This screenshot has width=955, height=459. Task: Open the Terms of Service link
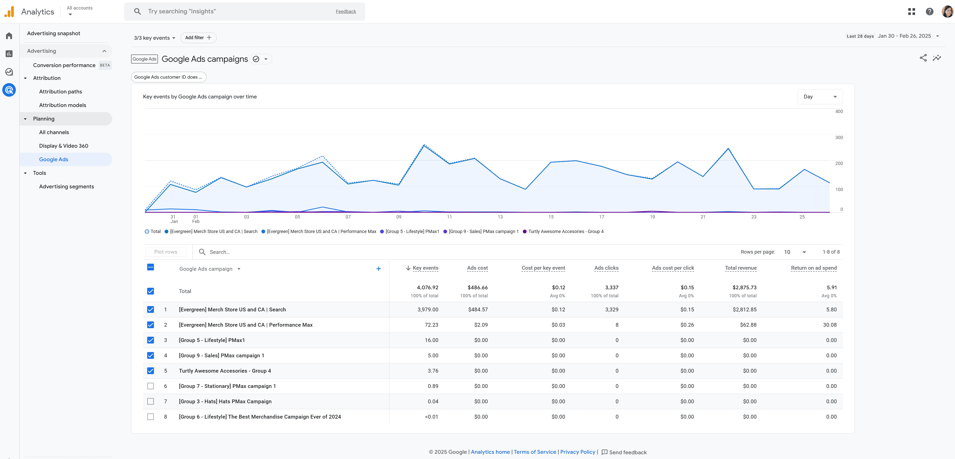[535, 452]
